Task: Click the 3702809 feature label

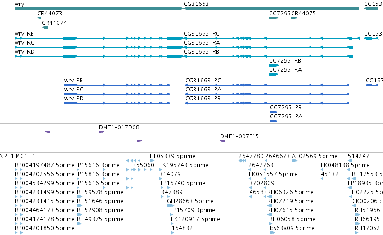Action: [262, 184]
